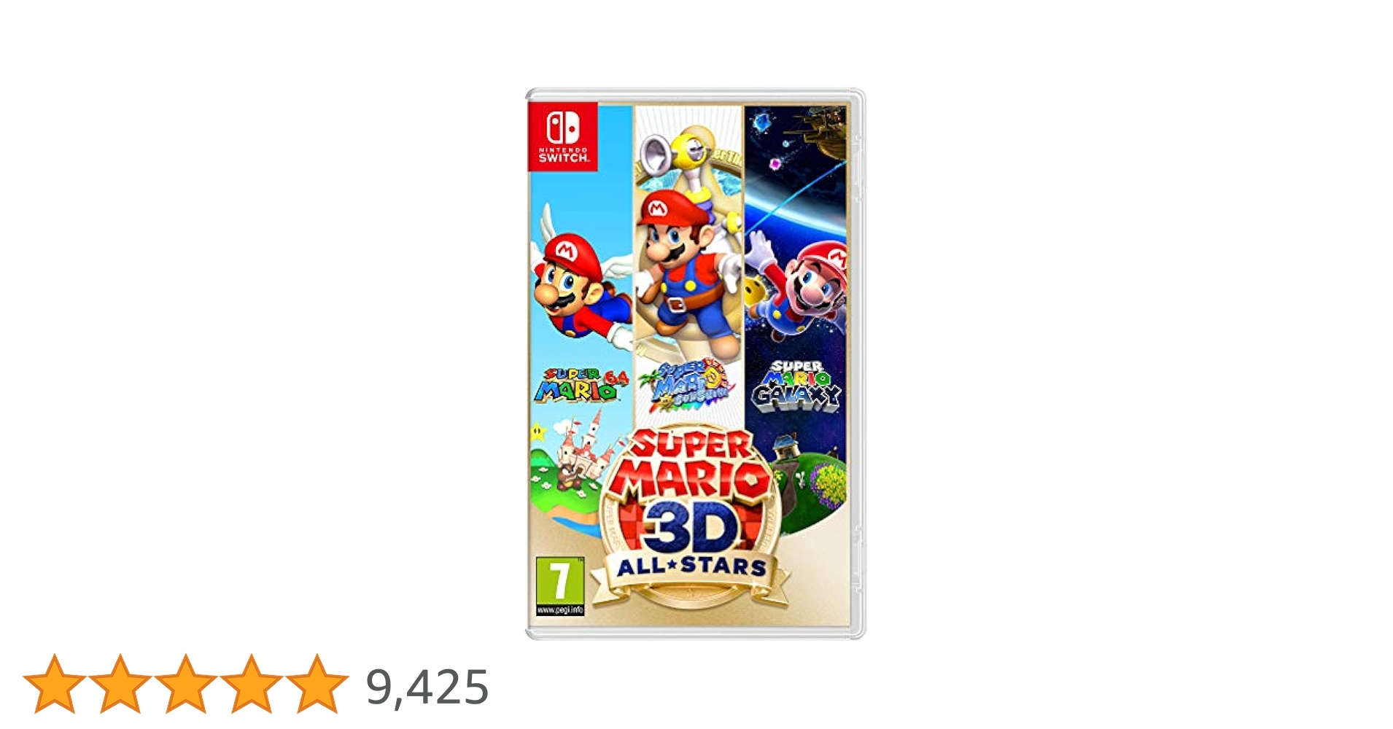
Task: Click the fifth orange rating star
Action: [x=317, y=684]
